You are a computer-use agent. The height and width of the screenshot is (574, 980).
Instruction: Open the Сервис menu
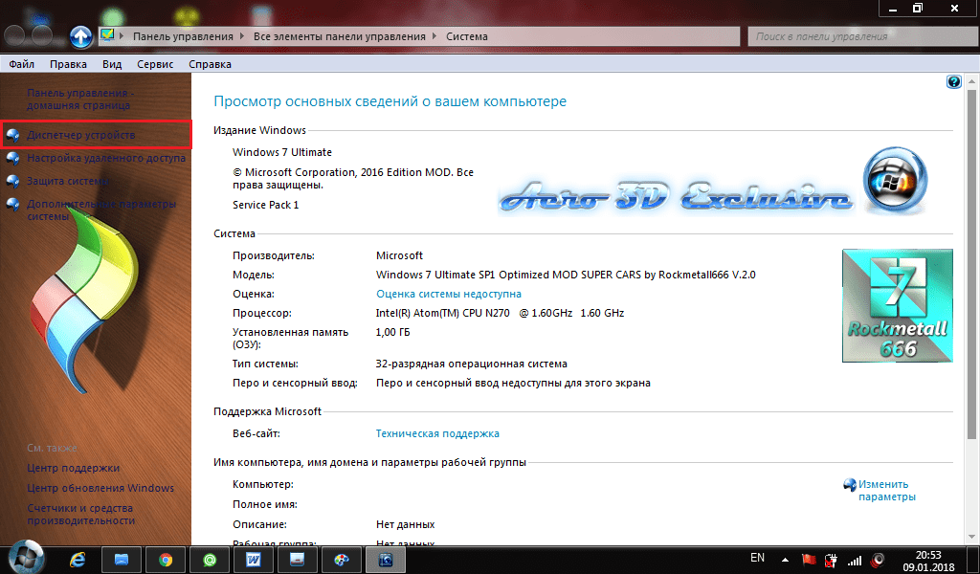click(x=155, y=64)
